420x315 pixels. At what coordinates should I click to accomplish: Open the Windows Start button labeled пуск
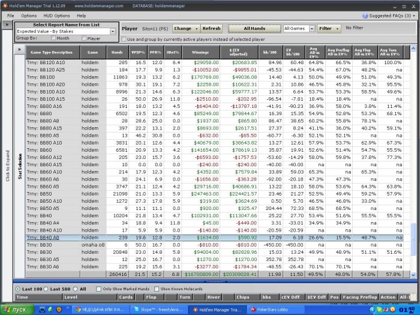(x=17, y=310)
